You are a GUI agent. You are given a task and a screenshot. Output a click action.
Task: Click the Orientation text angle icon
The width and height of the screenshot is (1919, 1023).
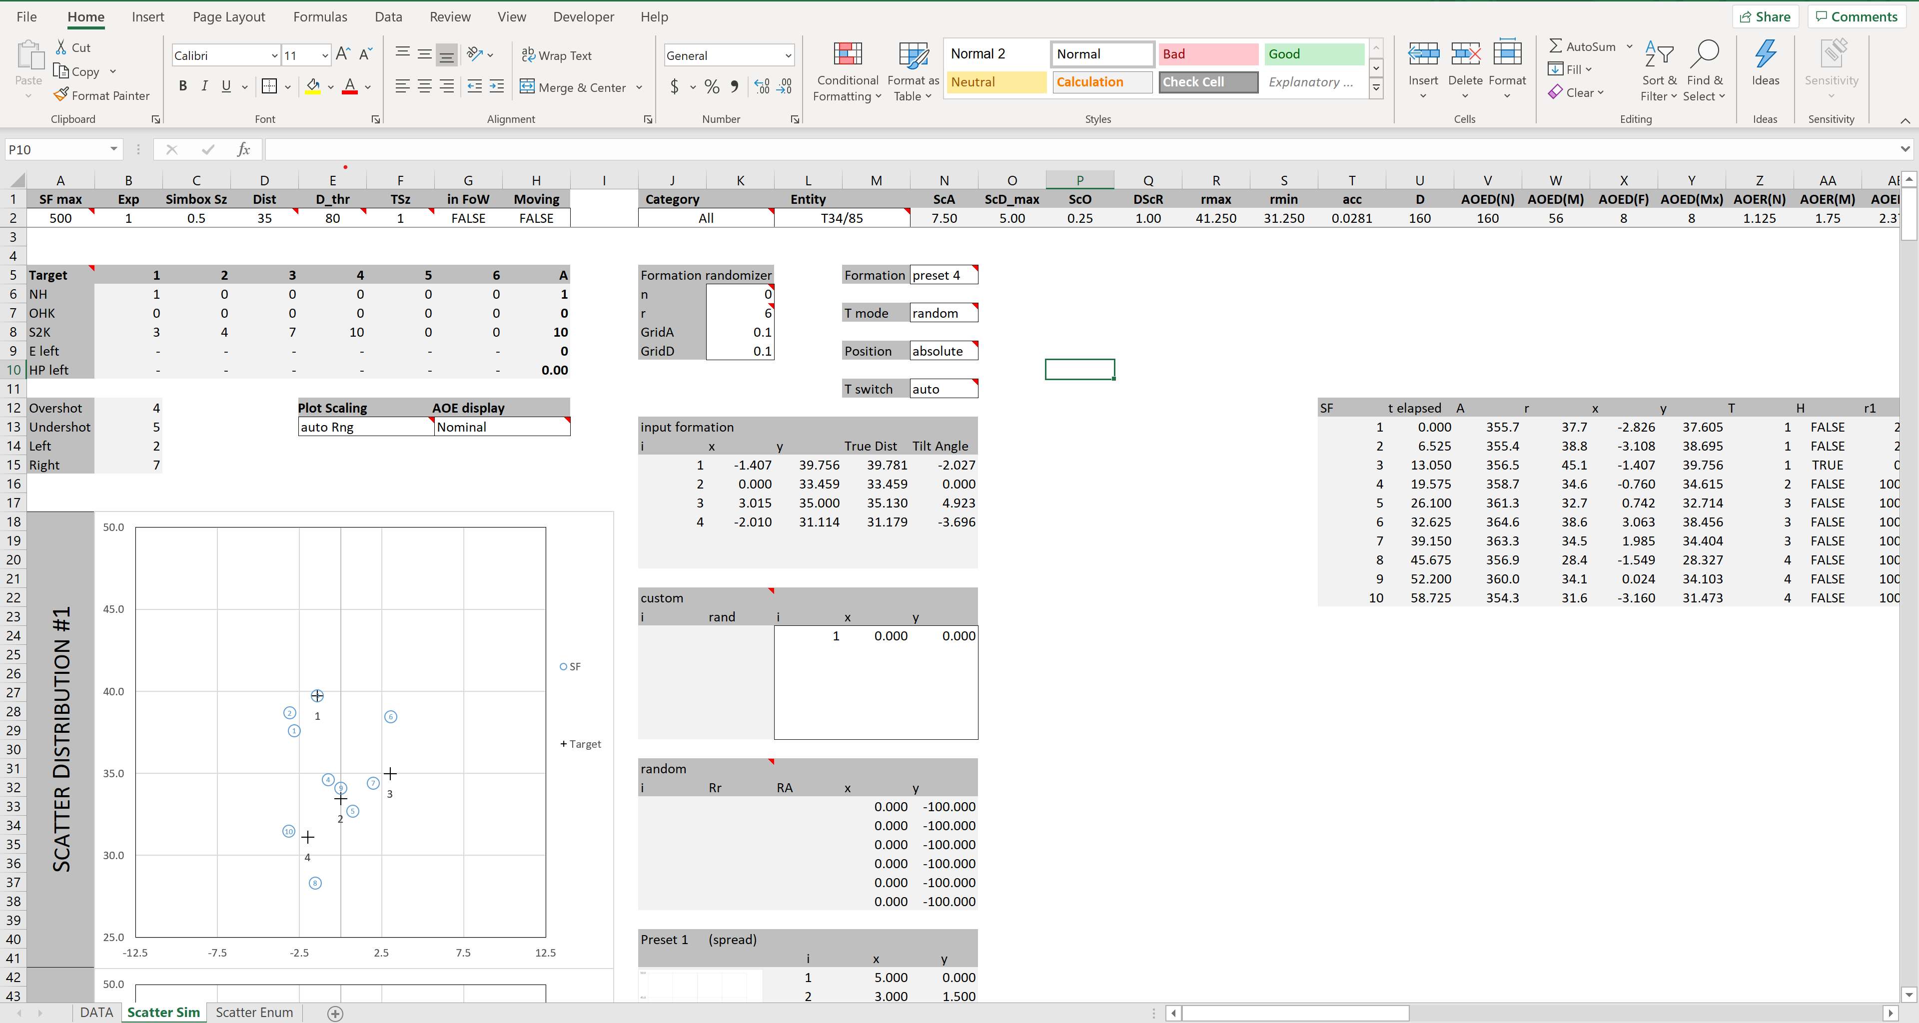click(475, 54)
